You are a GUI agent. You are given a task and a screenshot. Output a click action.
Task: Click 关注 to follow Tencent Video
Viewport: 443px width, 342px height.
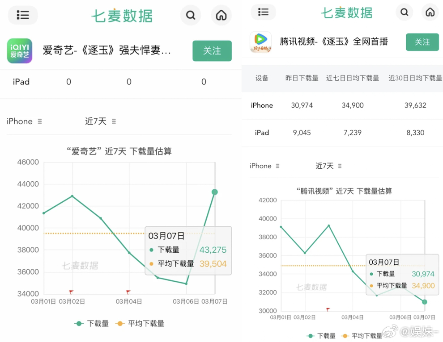click(422, 42)
